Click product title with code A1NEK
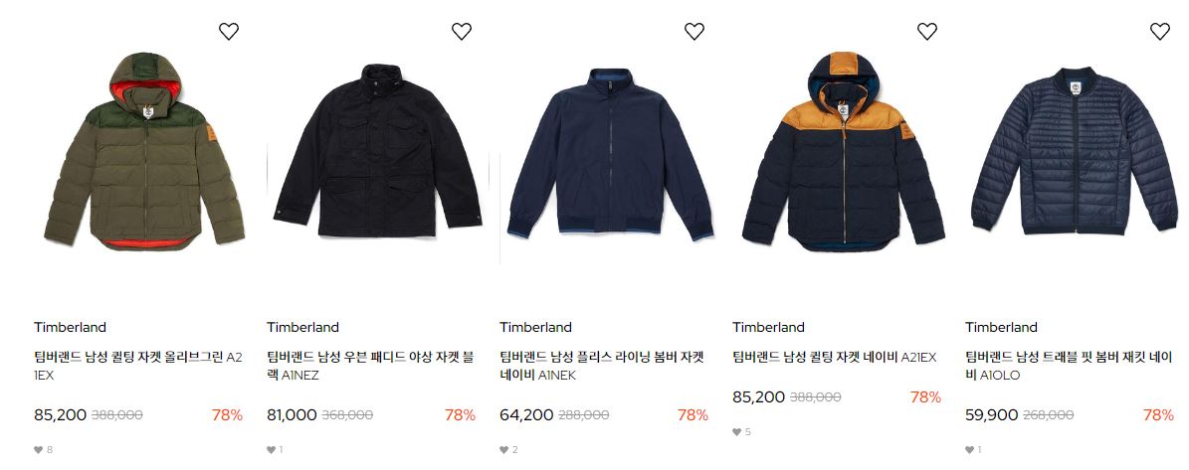The image size is (1189, 470). coord(602,366)
